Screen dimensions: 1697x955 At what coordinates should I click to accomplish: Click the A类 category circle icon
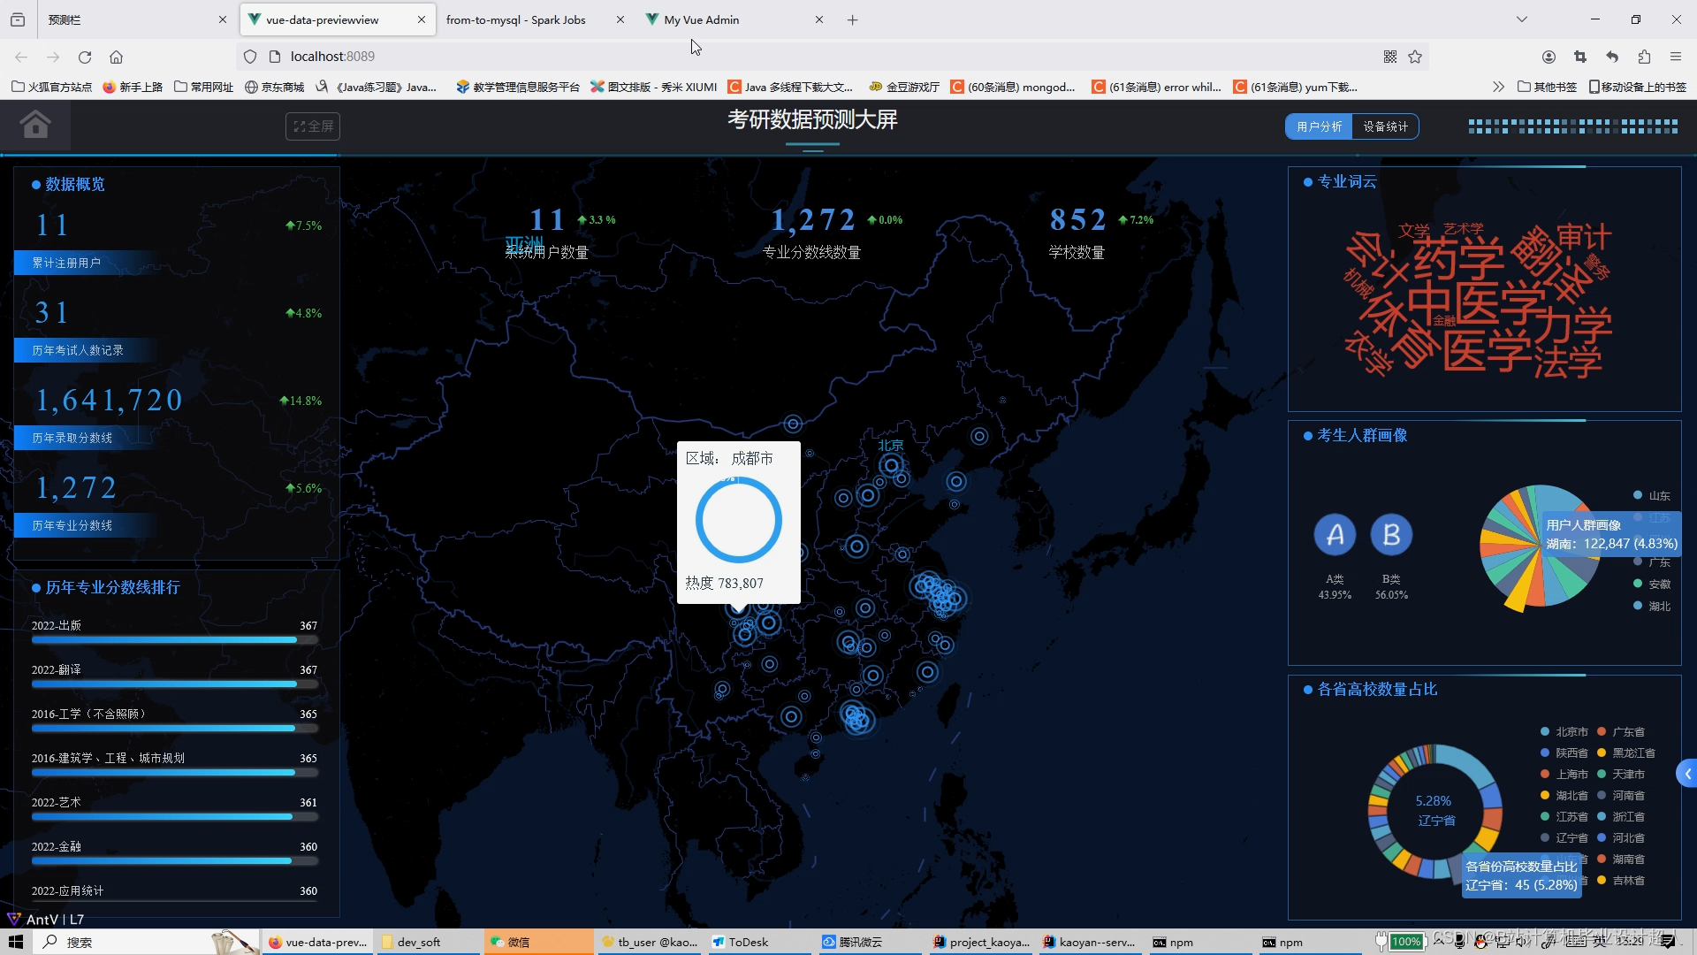coord(1335,535)
